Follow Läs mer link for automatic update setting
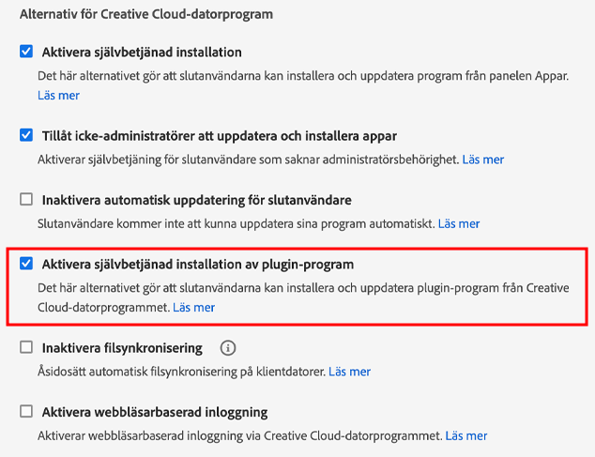The height and width of the screenshot is (457, 595). (459, 224)
